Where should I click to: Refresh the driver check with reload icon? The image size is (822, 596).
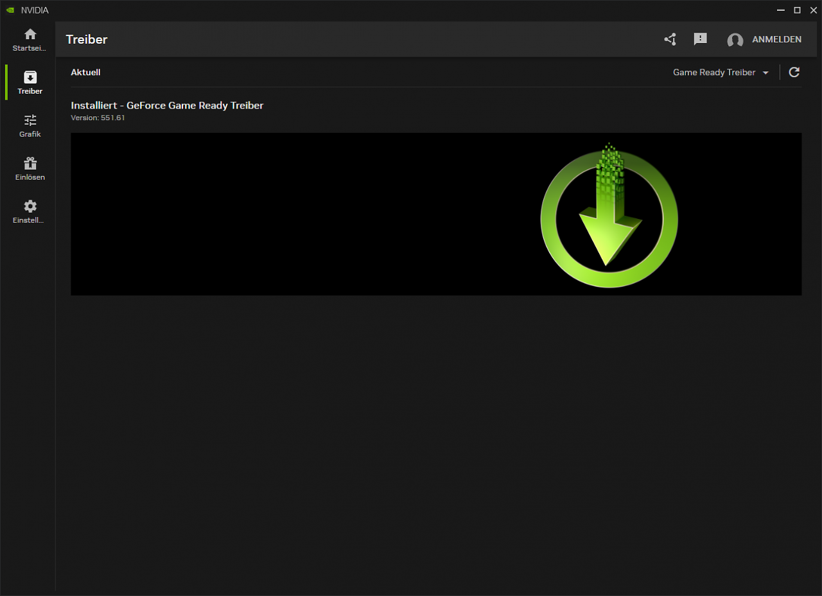(x=794, y=72)
